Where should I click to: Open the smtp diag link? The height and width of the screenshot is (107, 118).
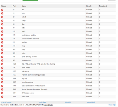42,102
